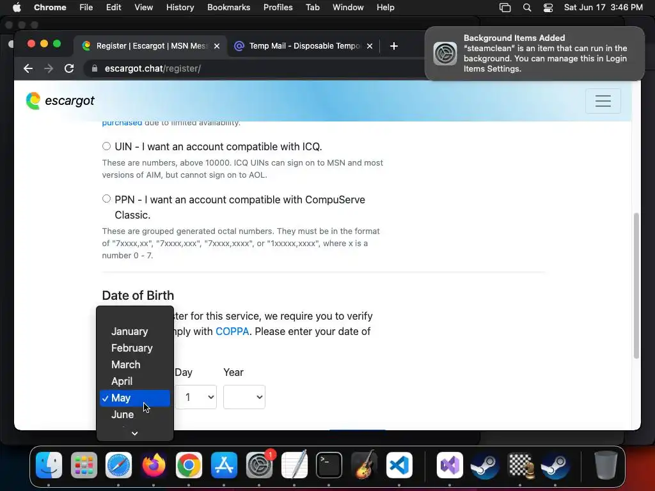The width and height of the screenshot is (655, 491).
Task: Click the lock icon in address bar
Action: (x=95, y=68)
